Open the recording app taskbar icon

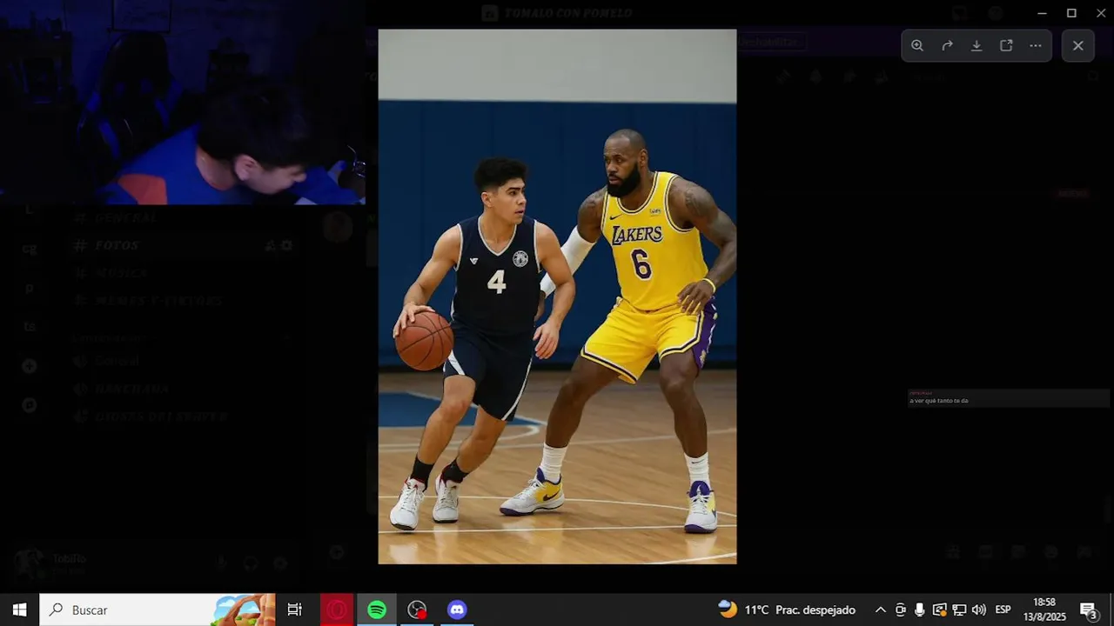tap(417, 609)
